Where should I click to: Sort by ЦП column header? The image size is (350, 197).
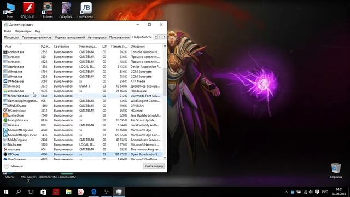[104, 46]
